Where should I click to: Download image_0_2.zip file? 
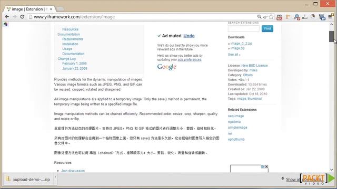click(x=241, y=44)
